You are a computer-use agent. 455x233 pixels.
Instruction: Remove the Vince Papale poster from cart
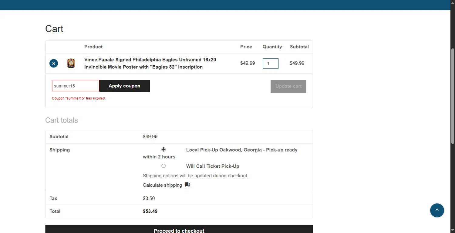point(54,63)
